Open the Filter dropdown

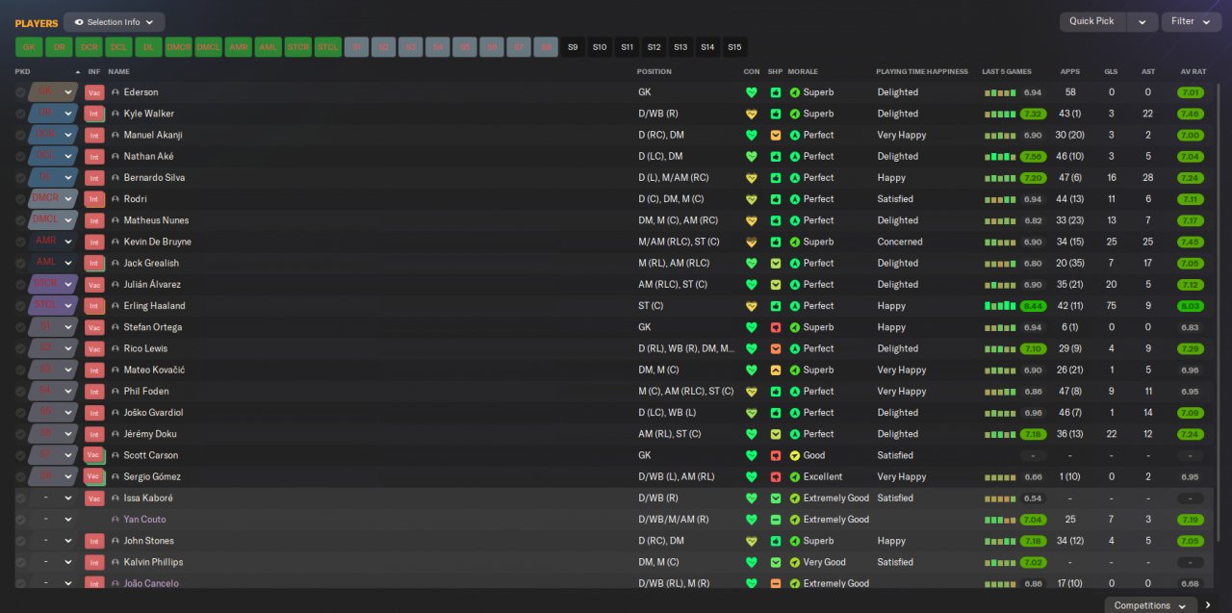[x=1191, y=21]
